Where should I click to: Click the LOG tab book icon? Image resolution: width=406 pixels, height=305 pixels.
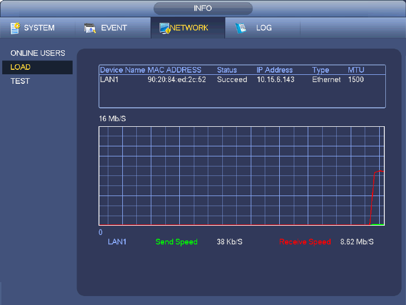241,28
